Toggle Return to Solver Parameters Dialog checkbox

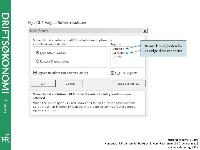[x=35, y=73]
